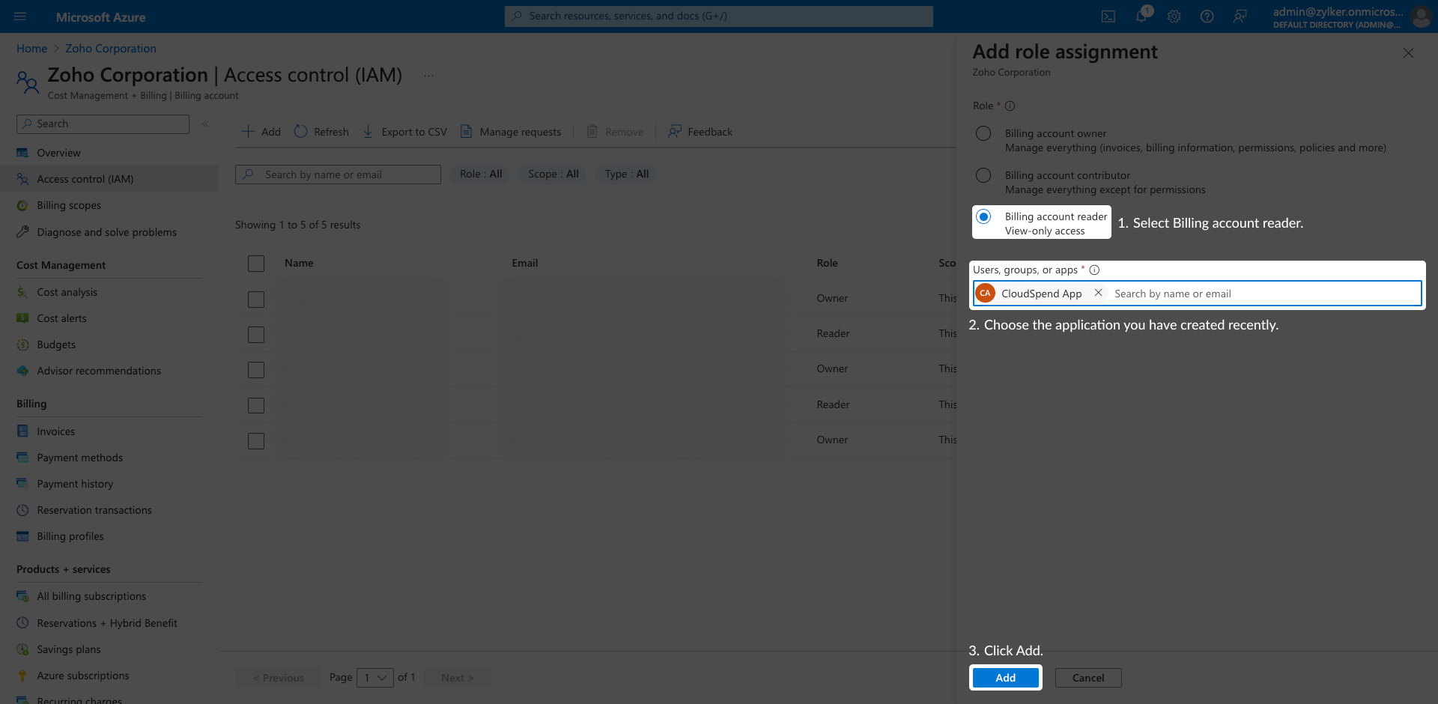Open Diagnose and solve problems
The image size is (1438, 704).
(109, 232)
